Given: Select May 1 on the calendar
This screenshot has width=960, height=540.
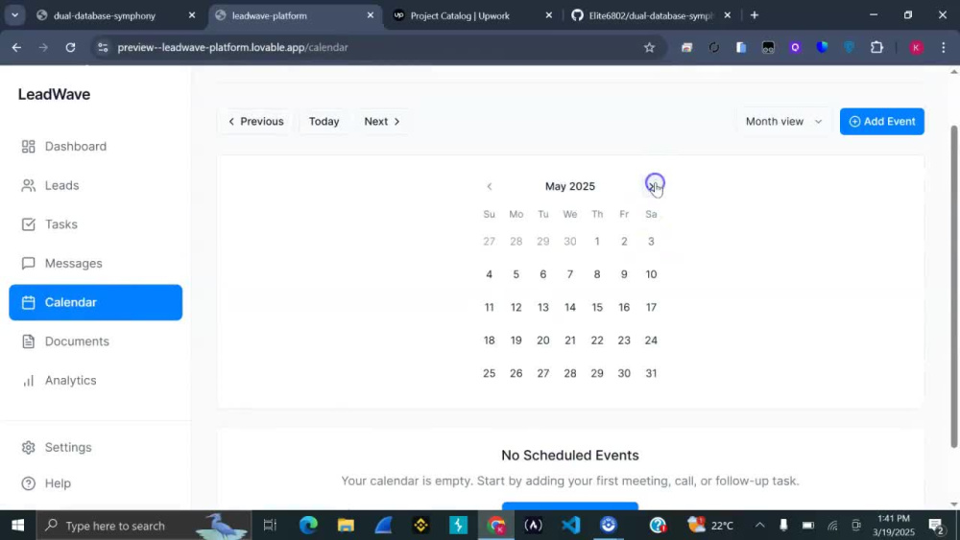Looking at the screenshot, I should (x=597, y=242).
